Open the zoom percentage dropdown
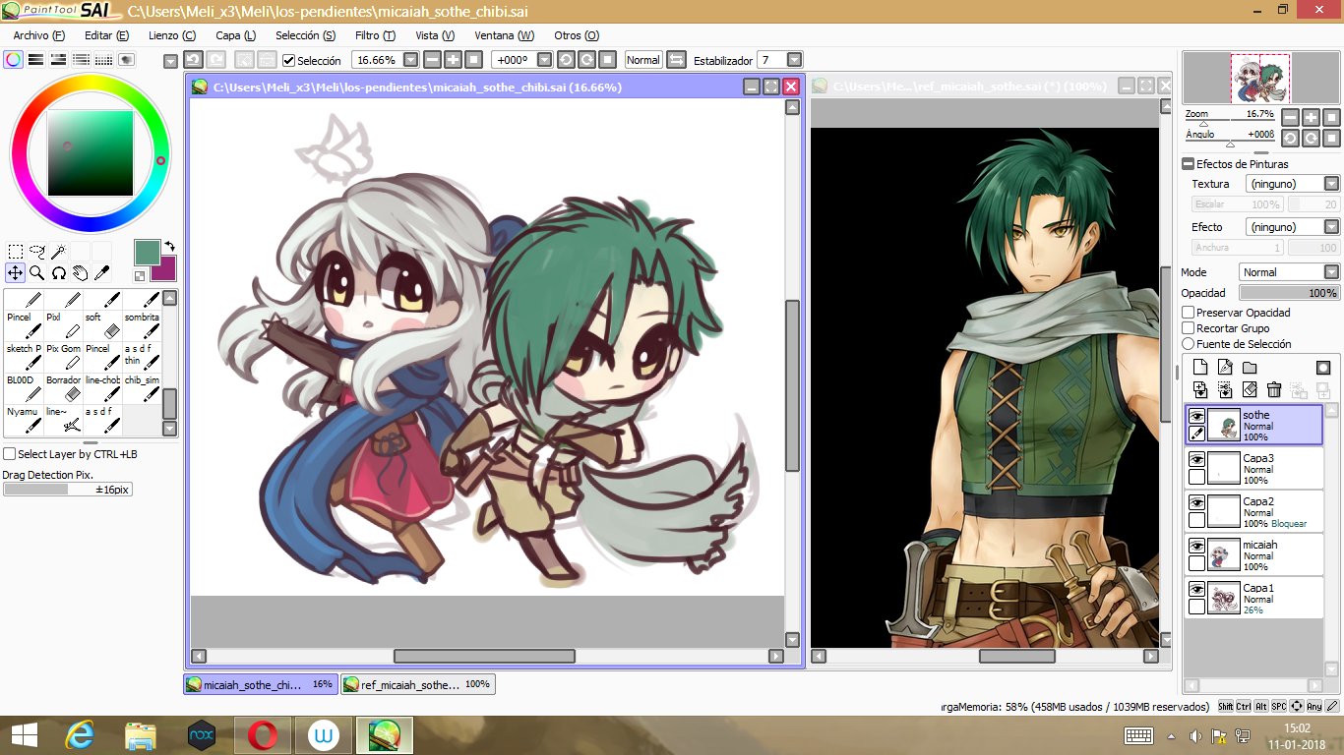 [x=410, y=60]
